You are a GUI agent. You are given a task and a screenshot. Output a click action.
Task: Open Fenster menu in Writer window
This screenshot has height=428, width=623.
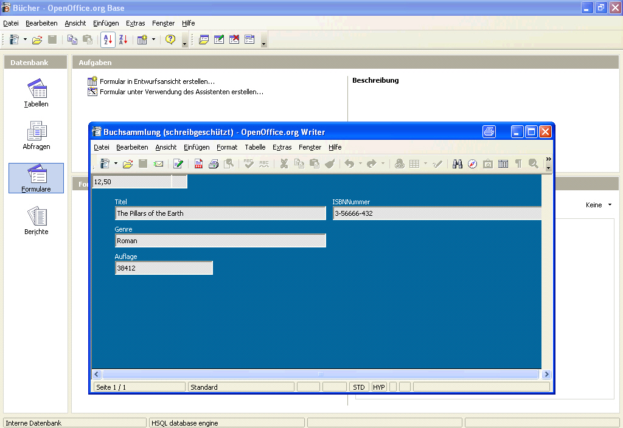[310, 147]
